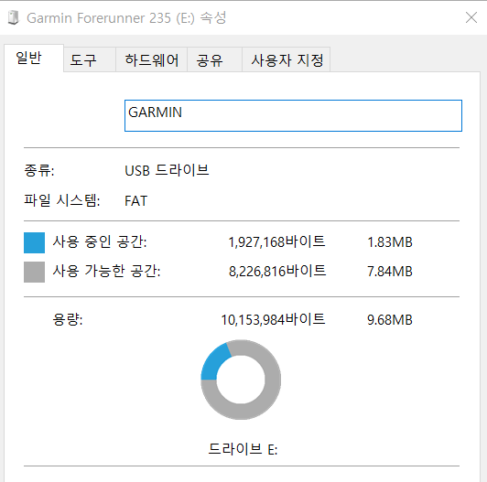Click the FAT file system value
487x482 pixels.
coord(135,201)
